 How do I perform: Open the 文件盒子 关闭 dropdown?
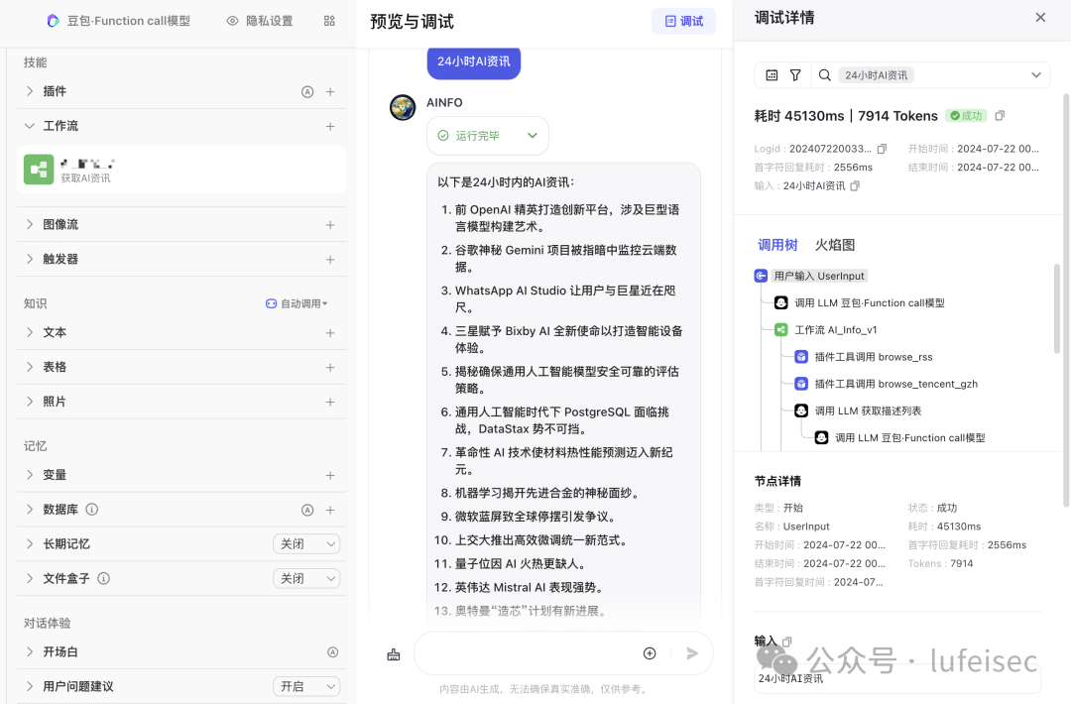pyautogui.click(x=306, y=579)
